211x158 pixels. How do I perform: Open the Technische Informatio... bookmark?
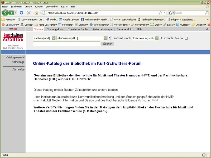pyautogui.click(x=151, y=20)
